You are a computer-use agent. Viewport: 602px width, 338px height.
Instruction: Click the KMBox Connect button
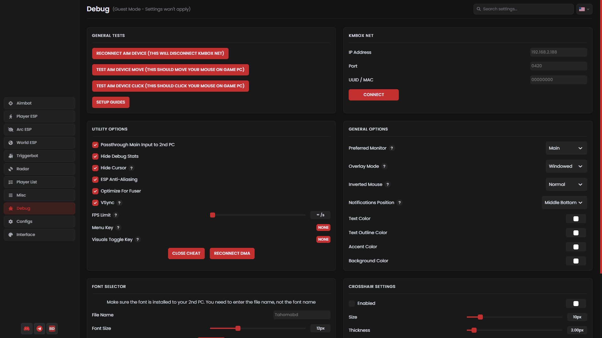tap(373, 95)
